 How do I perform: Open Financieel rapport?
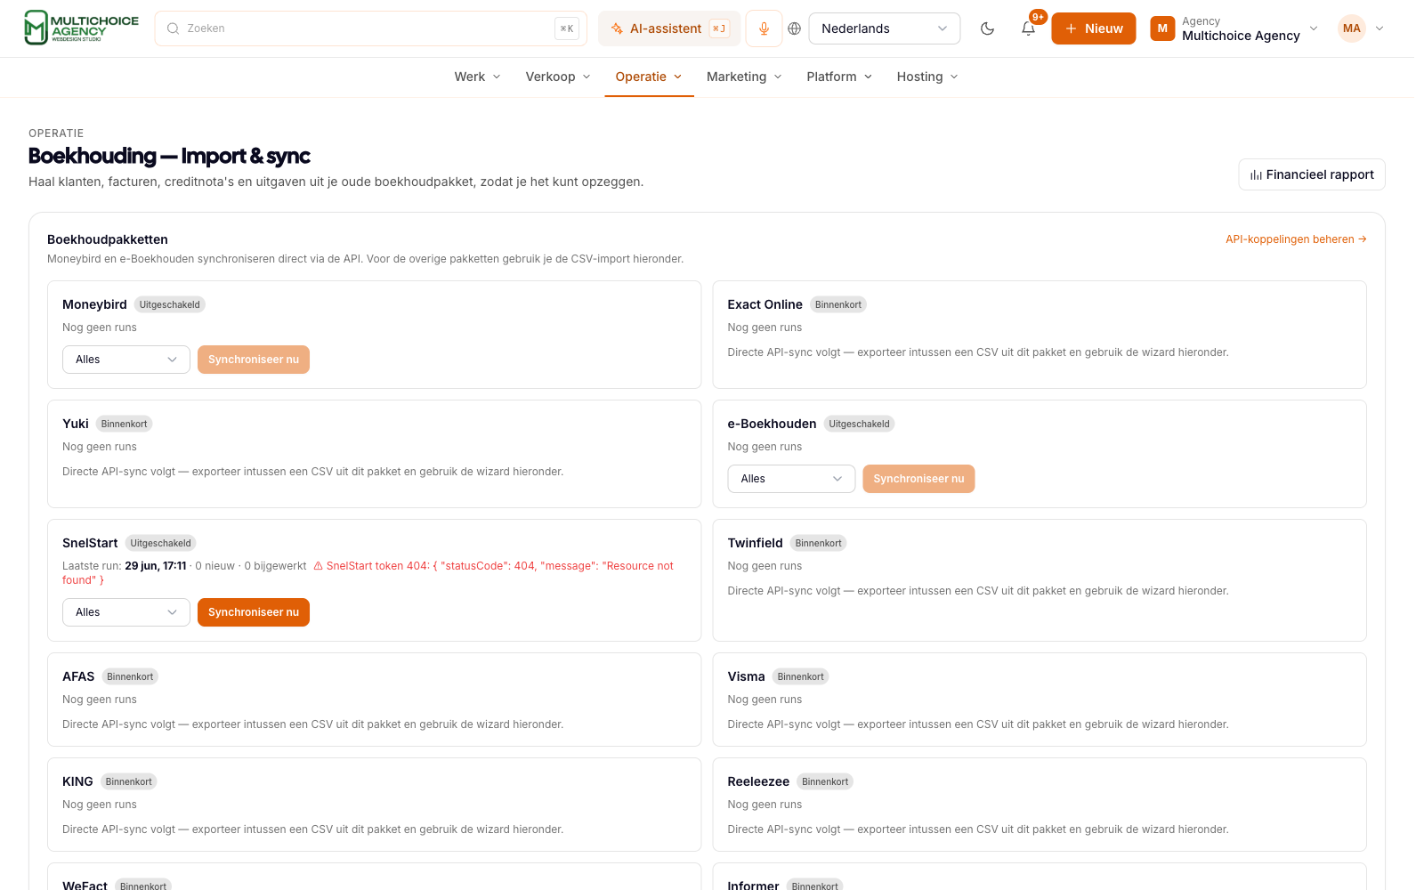(x=1312, y=174)
